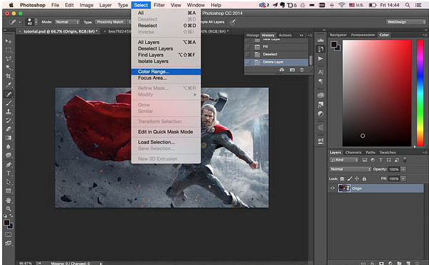This screenshot has width=429, height=265.
Task: Toggle lock transparent pixels
Action: pyautogui.click(x=342, y=178)
